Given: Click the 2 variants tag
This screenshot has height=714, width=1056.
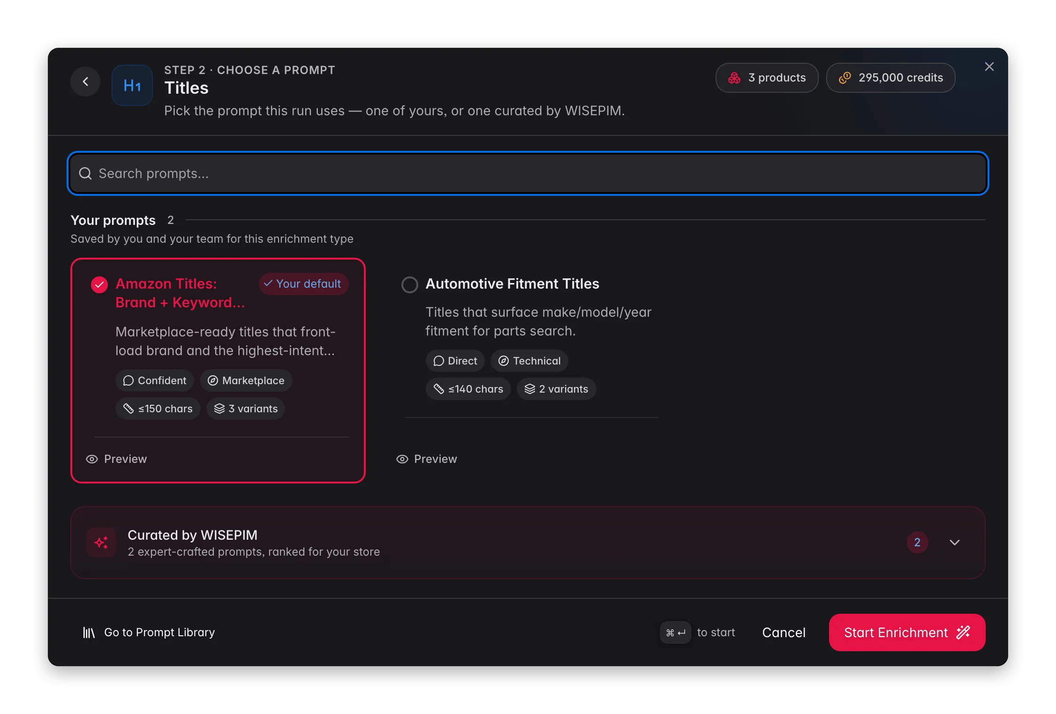Looking at the screenshot, I should click(557, 389).
